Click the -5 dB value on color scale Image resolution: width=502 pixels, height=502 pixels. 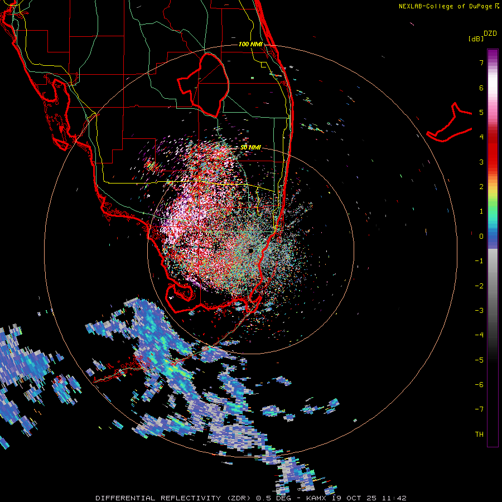[x=479, y=360]
